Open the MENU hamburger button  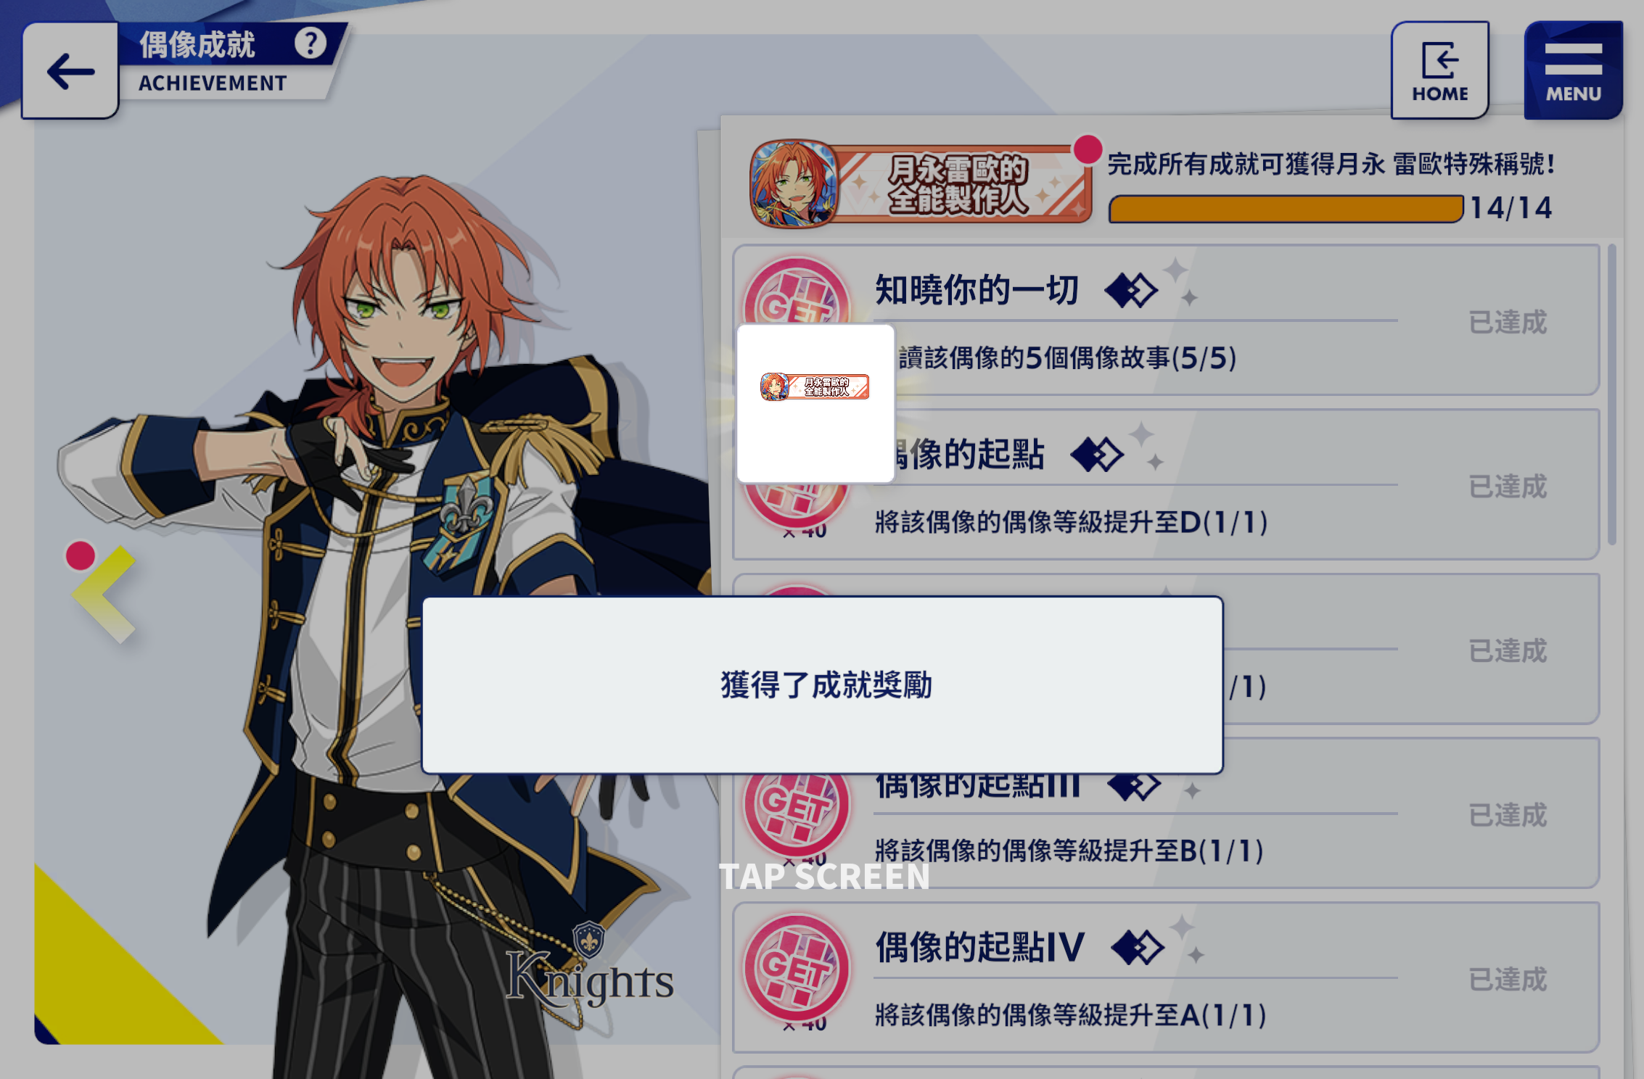click(x=1573, y=70)
